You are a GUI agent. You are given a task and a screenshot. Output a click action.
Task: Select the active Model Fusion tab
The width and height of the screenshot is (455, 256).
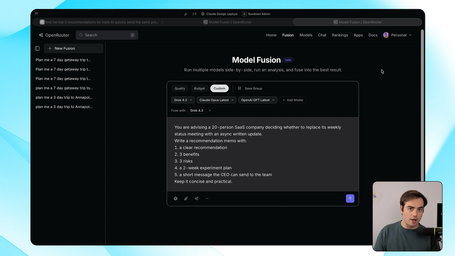tap(357, 22)
